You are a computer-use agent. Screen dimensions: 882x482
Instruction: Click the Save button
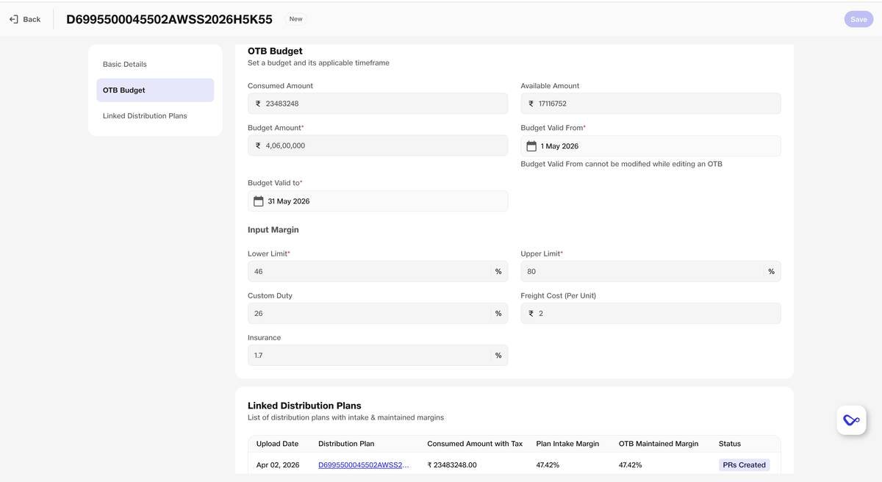pos(858,19)
